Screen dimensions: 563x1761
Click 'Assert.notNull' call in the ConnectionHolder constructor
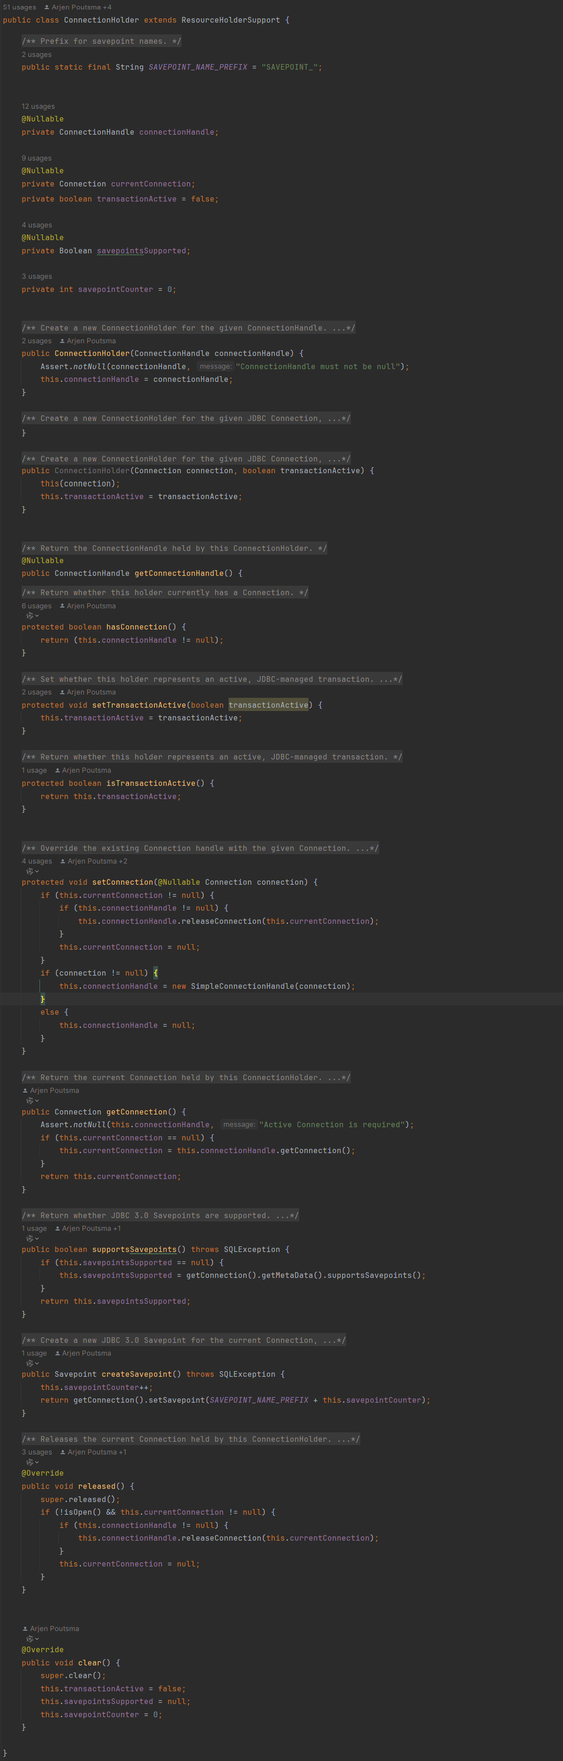(x=73, y=366)
